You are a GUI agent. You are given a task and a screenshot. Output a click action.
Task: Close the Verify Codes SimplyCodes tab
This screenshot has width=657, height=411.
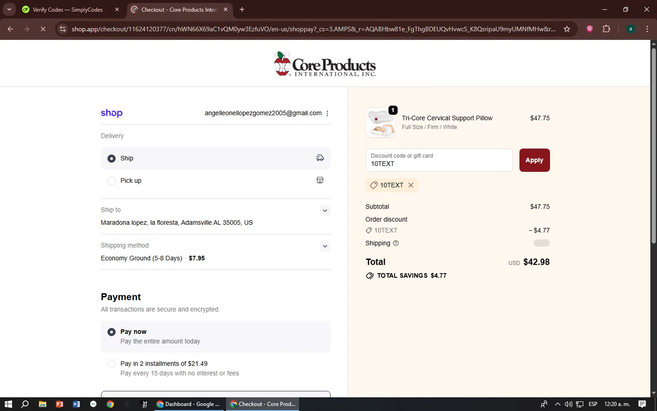click(x=117, y=9)
